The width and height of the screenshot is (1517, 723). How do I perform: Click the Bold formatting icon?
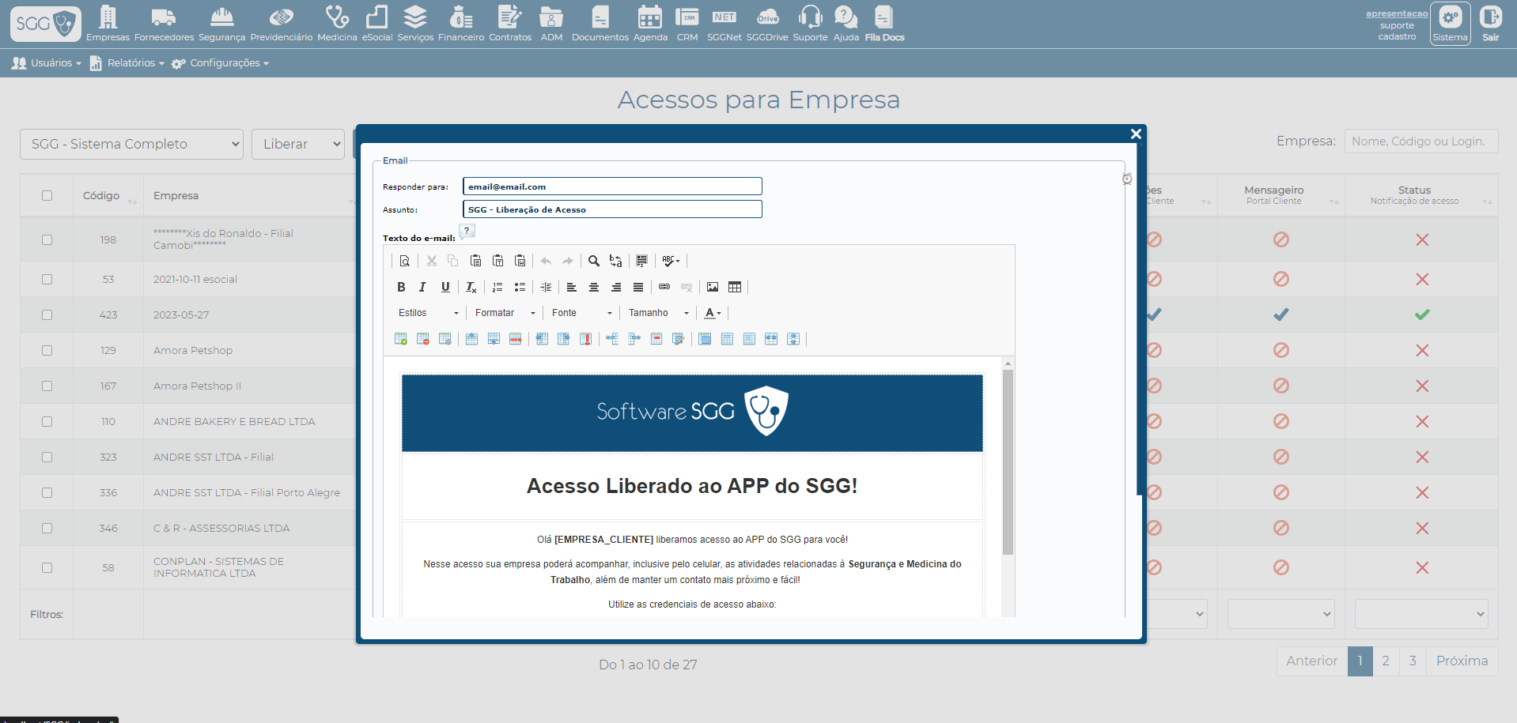click(x=401, y=287)
